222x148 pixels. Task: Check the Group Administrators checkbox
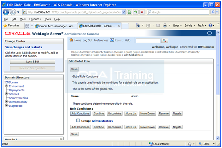(78, 121)
